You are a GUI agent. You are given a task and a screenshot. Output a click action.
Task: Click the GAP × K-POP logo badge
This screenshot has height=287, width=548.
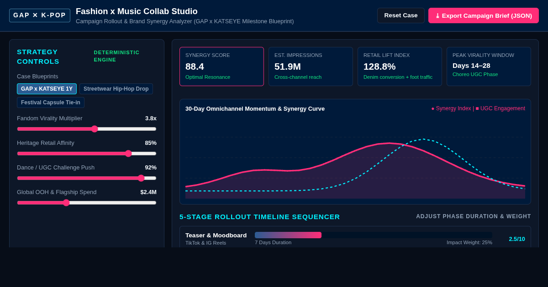(x=40, y=15)
